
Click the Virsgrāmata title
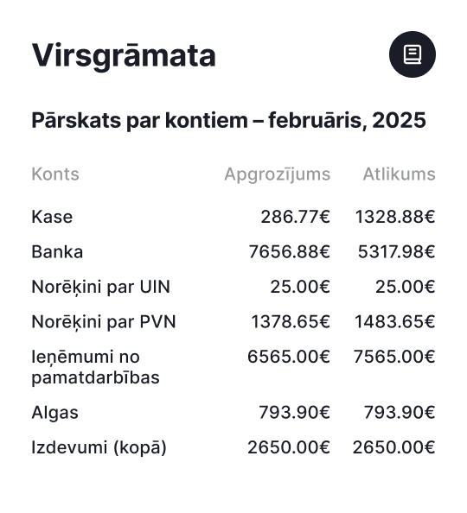[124, 55]
